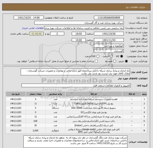Click the نام کالا column header
This screenshot has height=148, width=153.
(94, 94)
